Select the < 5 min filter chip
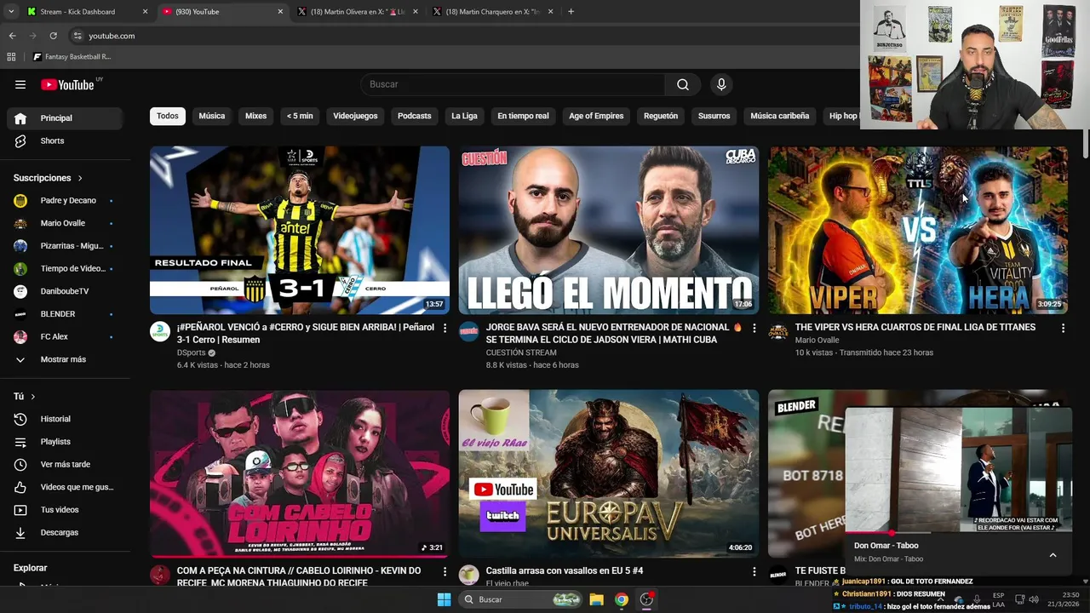This screenshot has width=1090, height=613. pyautogui.click(x=300, y=116)
